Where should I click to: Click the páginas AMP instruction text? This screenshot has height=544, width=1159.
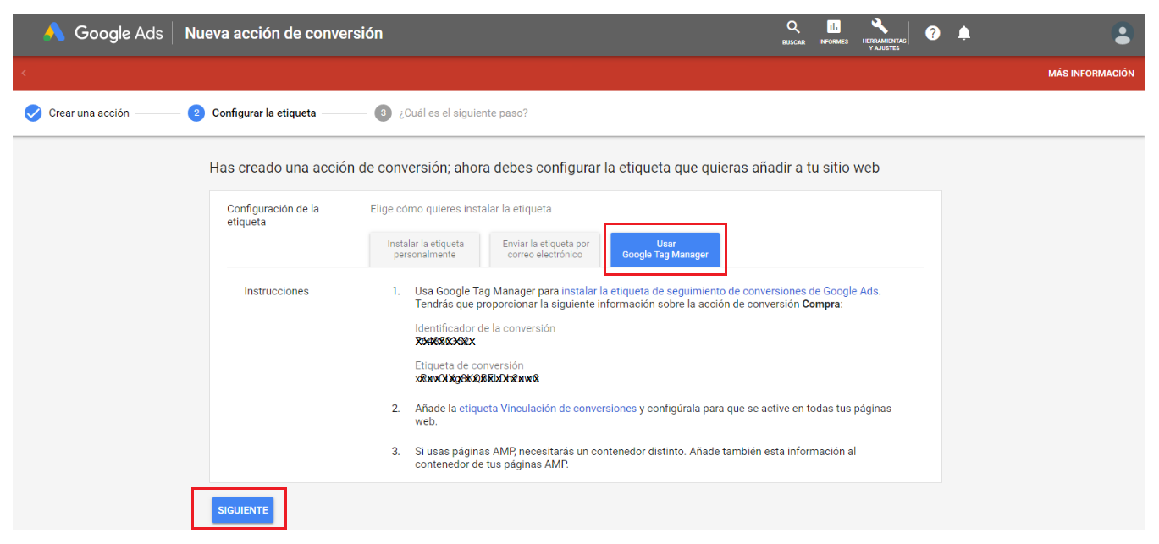[x=636, y=458]
